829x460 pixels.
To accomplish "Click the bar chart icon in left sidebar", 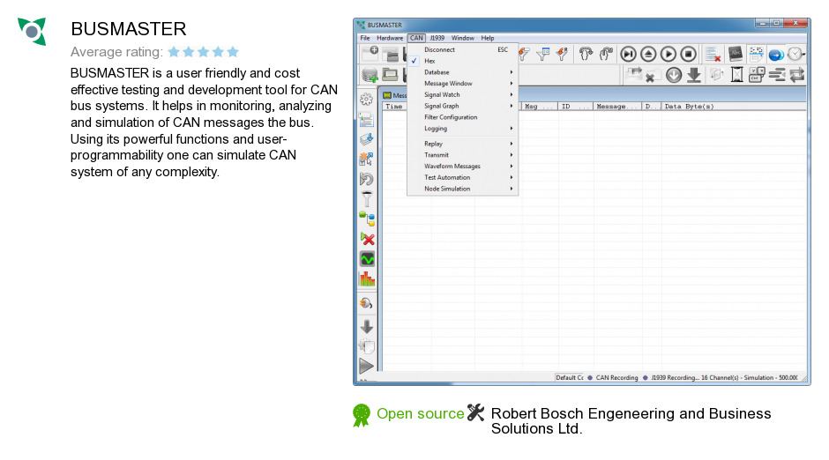I will tap(367, 278).
